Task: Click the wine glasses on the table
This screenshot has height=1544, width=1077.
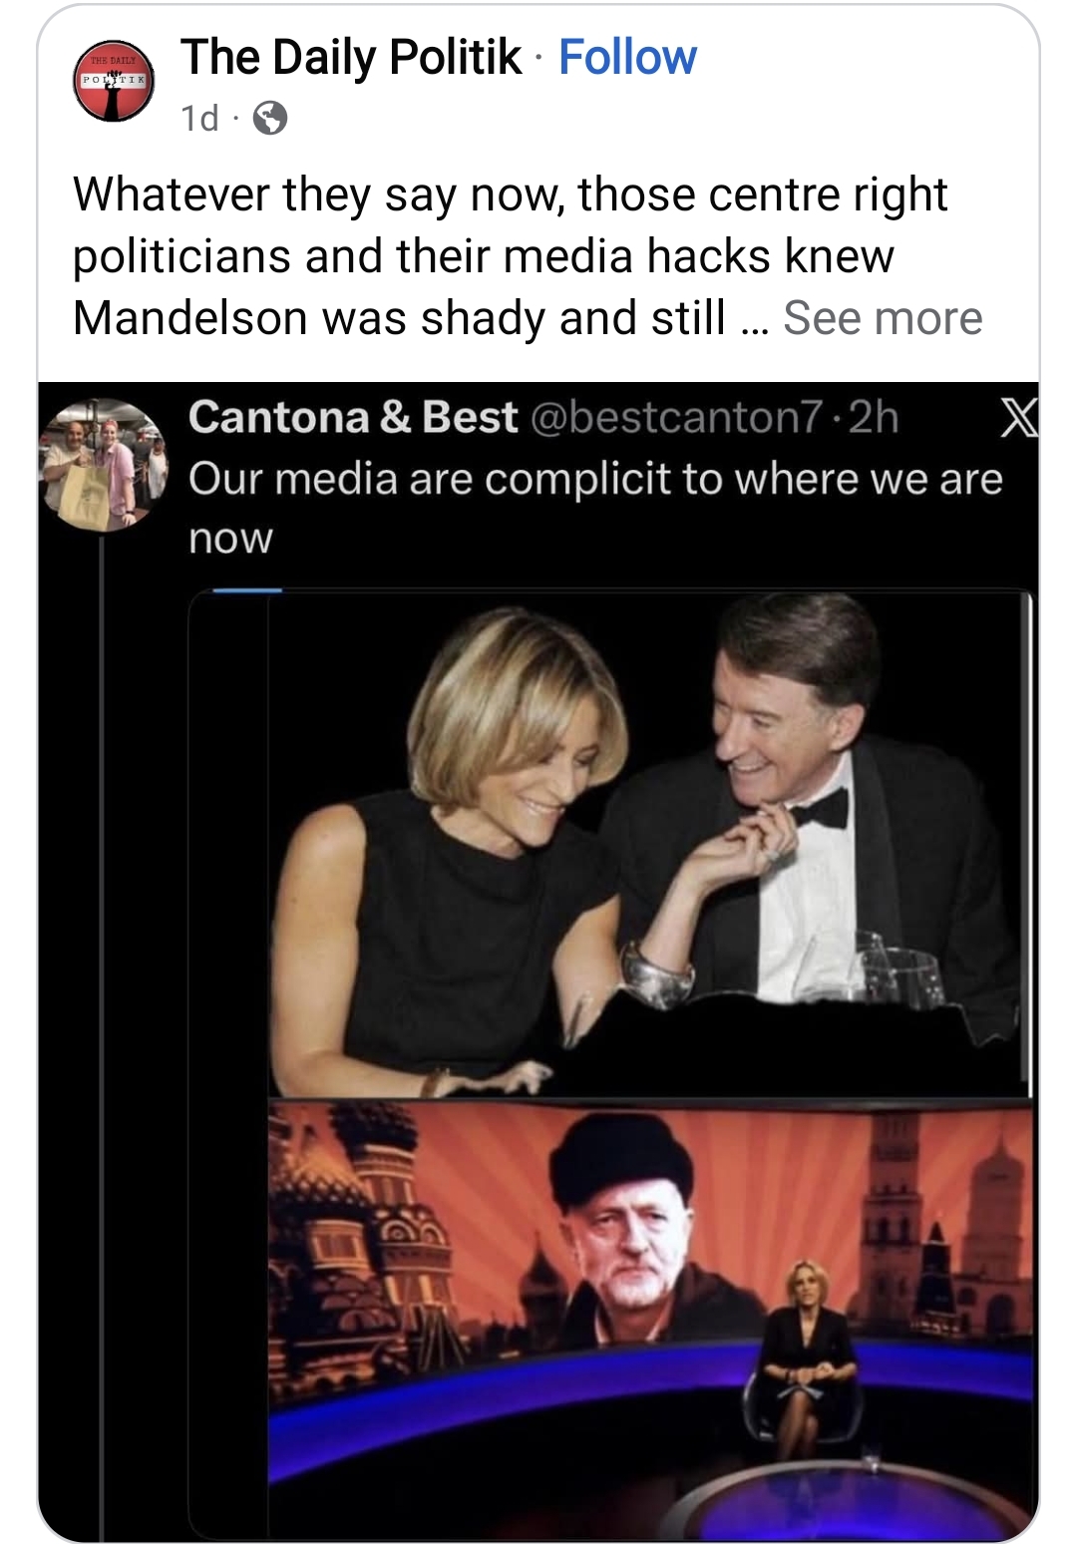Action: point(897,965)
